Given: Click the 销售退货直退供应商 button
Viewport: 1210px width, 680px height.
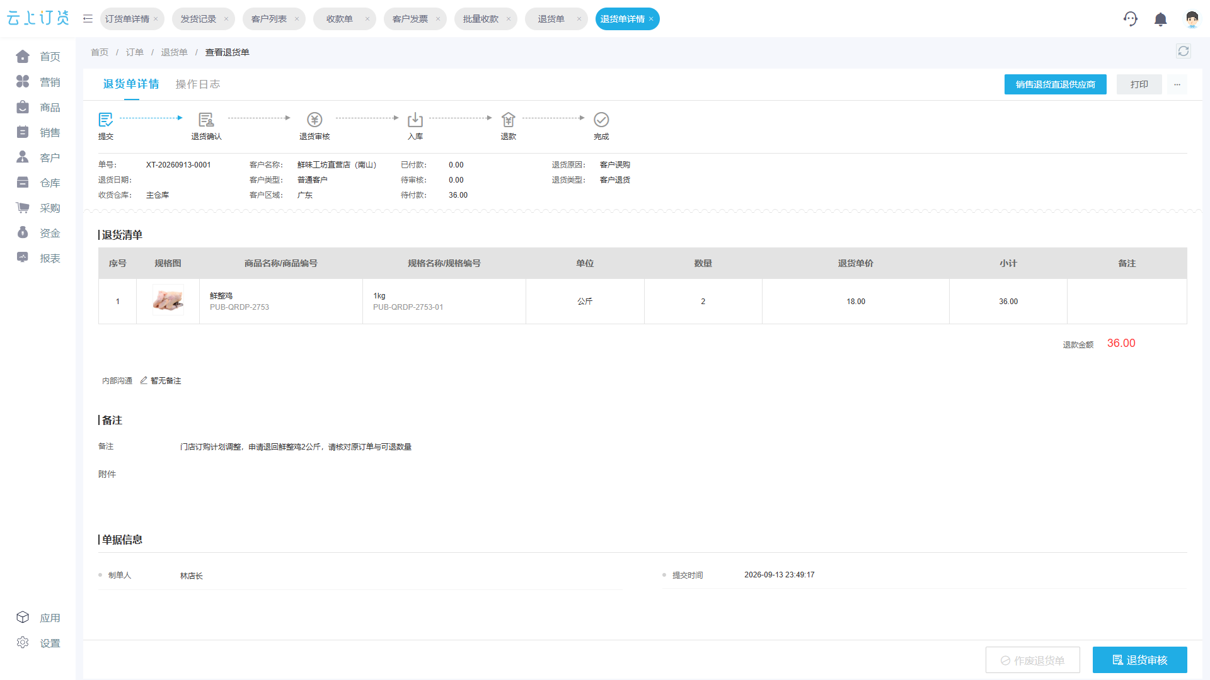Looking at the screenshot, I should click(1055, 84).
